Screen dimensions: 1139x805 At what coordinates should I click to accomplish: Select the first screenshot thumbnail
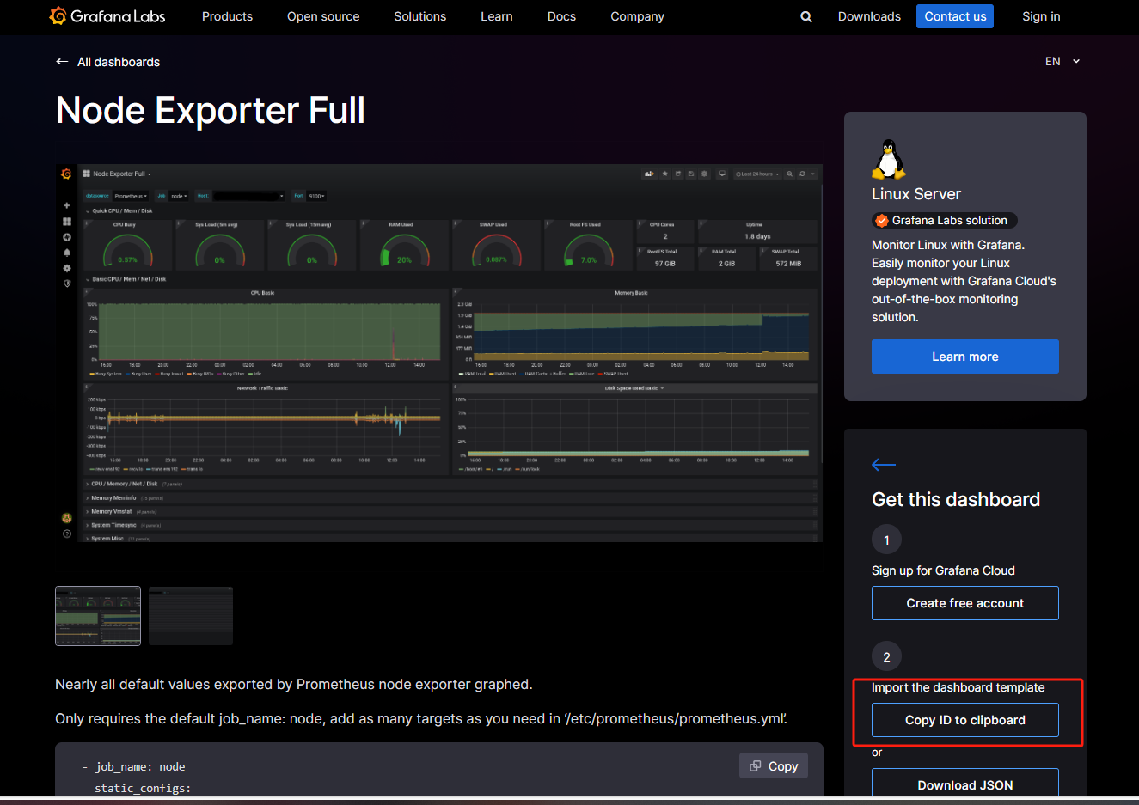coord(98,616)
